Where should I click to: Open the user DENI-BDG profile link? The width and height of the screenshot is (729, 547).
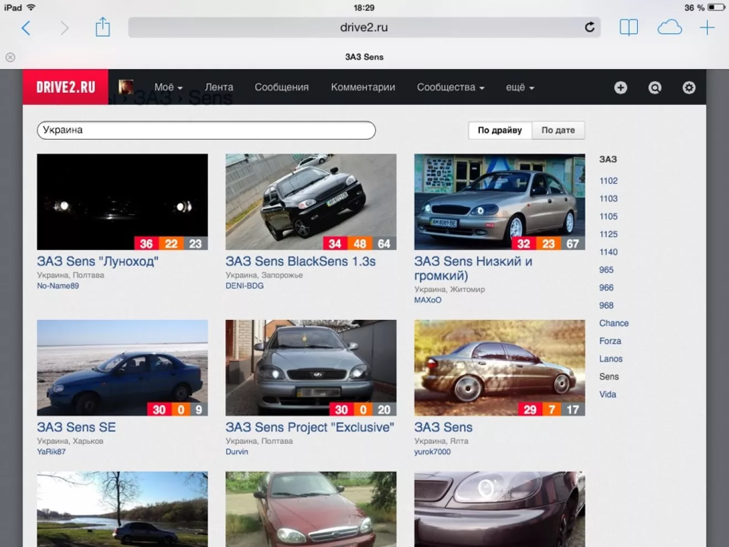point(245,286)
